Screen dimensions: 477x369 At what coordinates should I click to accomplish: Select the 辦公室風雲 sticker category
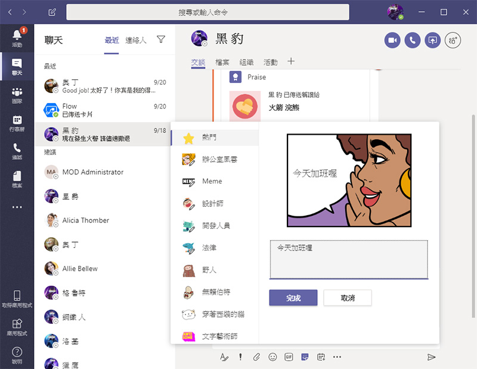(x=215, y=159)
